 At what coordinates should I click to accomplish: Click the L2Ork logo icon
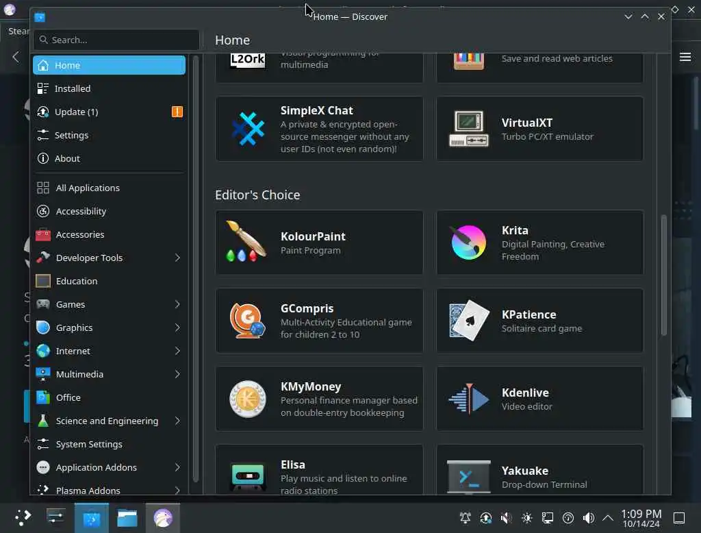pyautogui.click(x=248, y=60)
